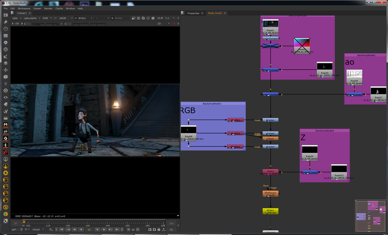Select the Write1 node
Image resolution: width=388 pixels, height=235 pixels.
coord(270,211)
